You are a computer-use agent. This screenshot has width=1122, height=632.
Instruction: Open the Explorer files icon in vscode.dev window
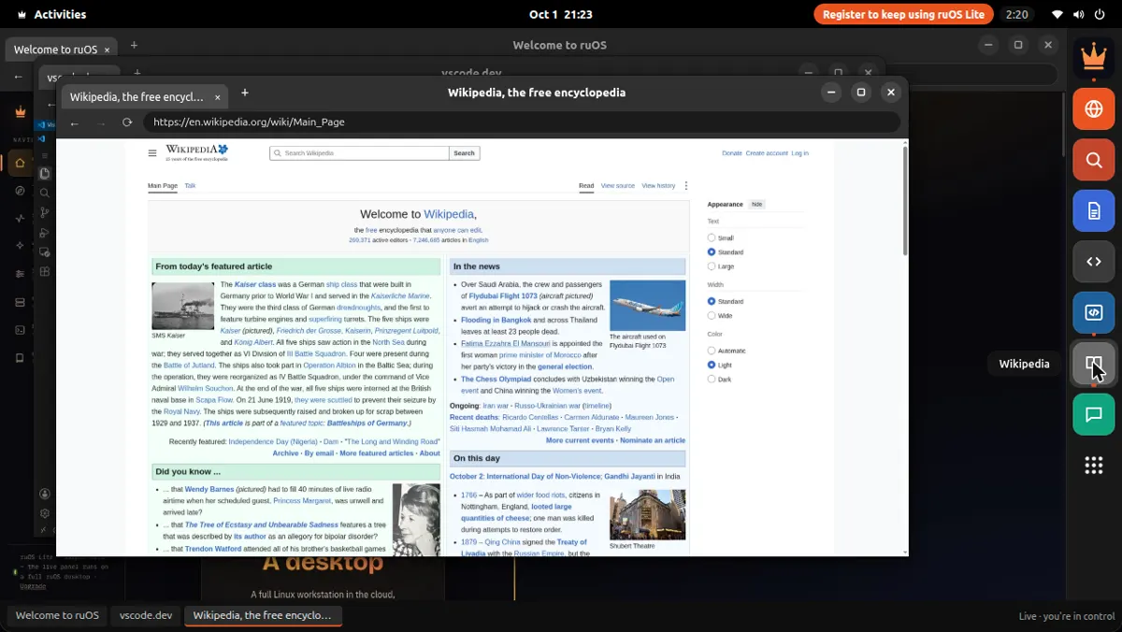[x=44, y=174]
